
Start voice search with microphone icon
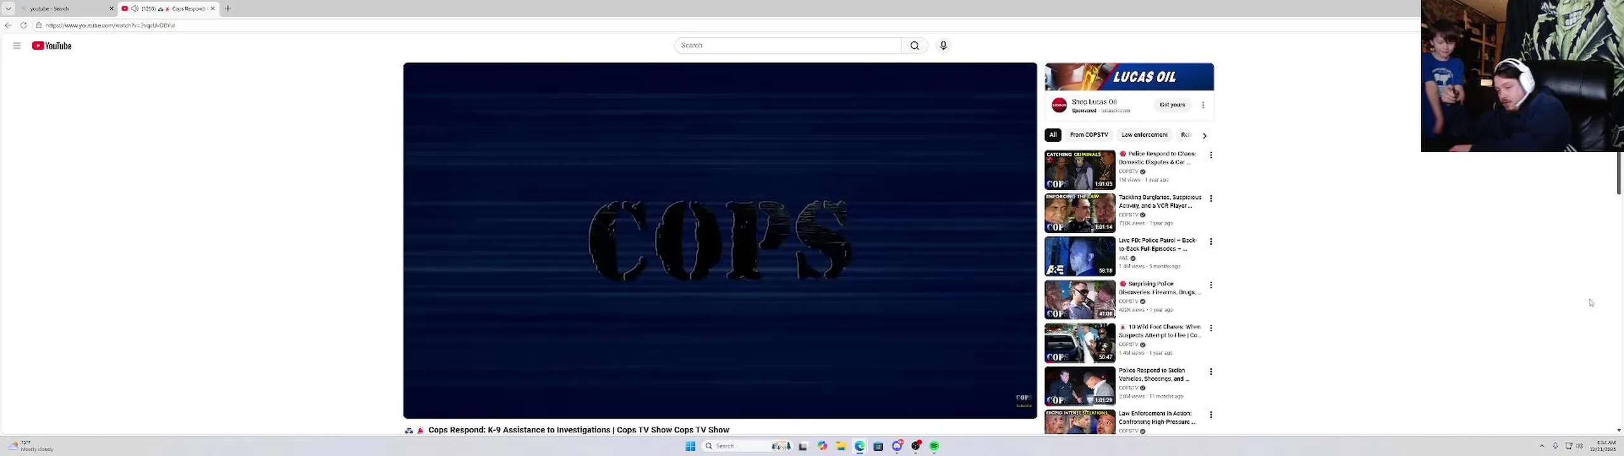(x=943, y=46)
